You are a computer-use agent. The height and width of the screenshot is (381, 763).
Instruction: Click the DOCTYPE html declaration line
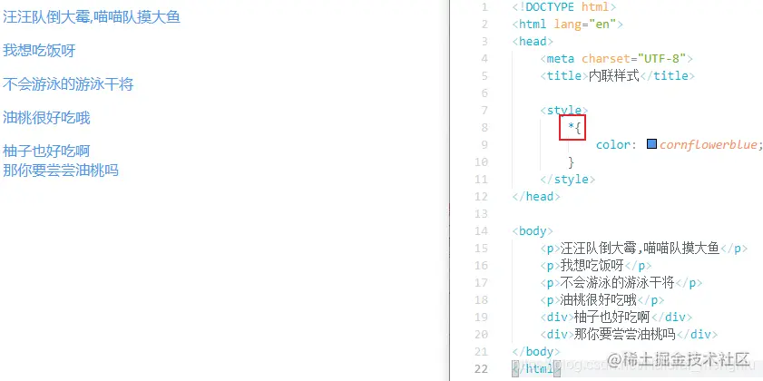[564, 7]
